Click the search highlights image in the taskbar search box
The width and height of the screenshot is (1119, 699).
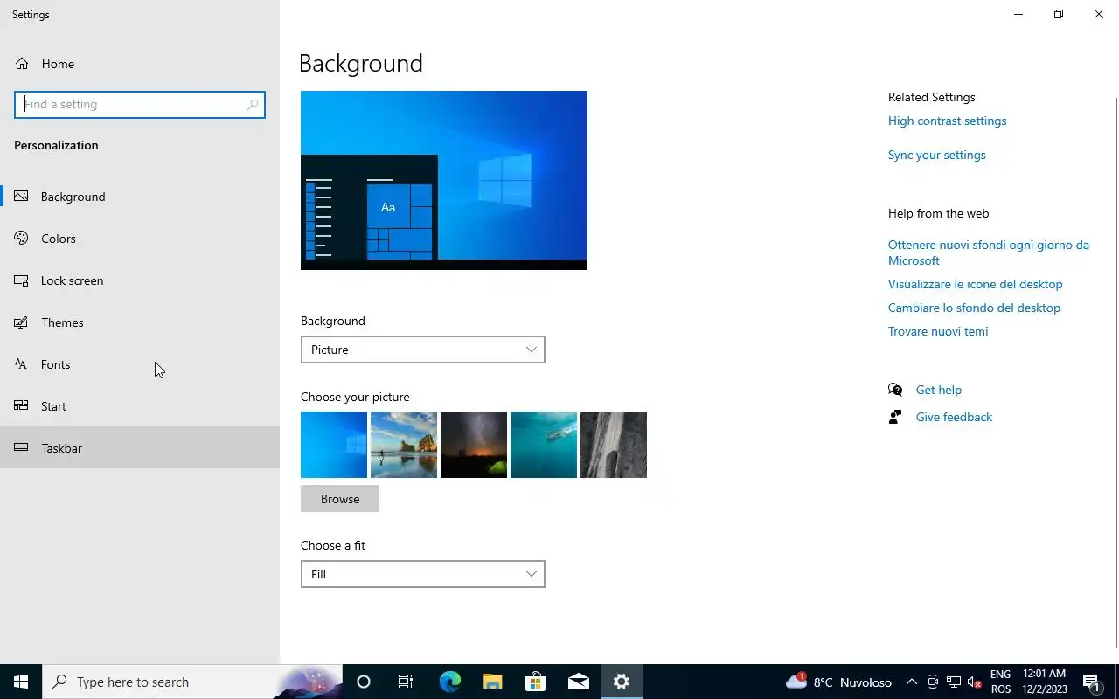coord(308,682)
